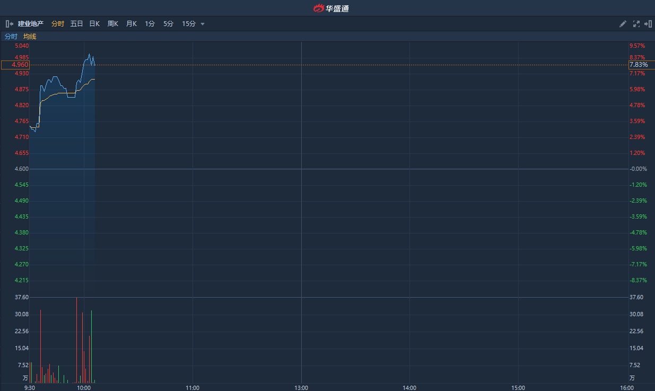Click the 15:00 time axis label
This screenshot has height=391, width=655.
pos(518,388)
